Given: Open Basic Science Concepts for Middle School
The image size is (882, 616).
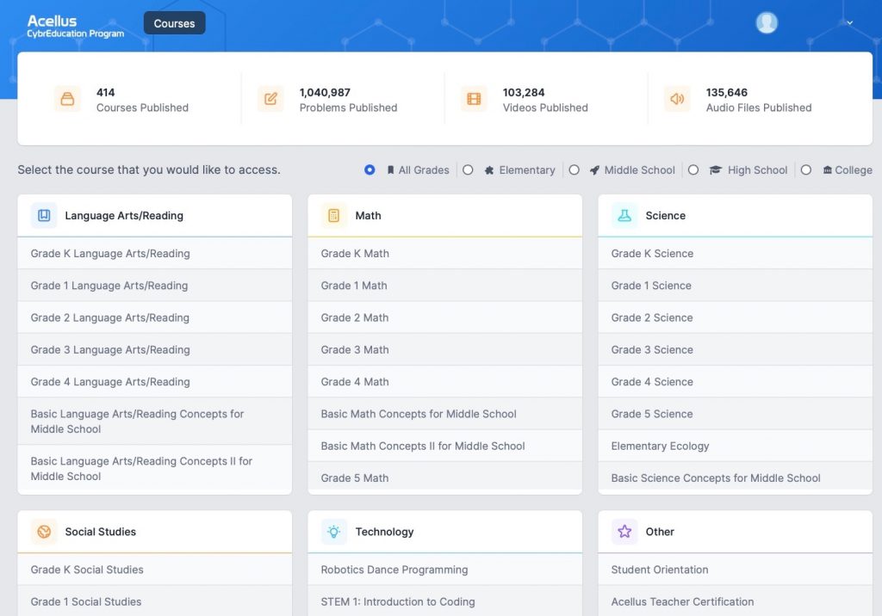Looking at the screenshot, I should pyautogui.click(x=736, y=477).
